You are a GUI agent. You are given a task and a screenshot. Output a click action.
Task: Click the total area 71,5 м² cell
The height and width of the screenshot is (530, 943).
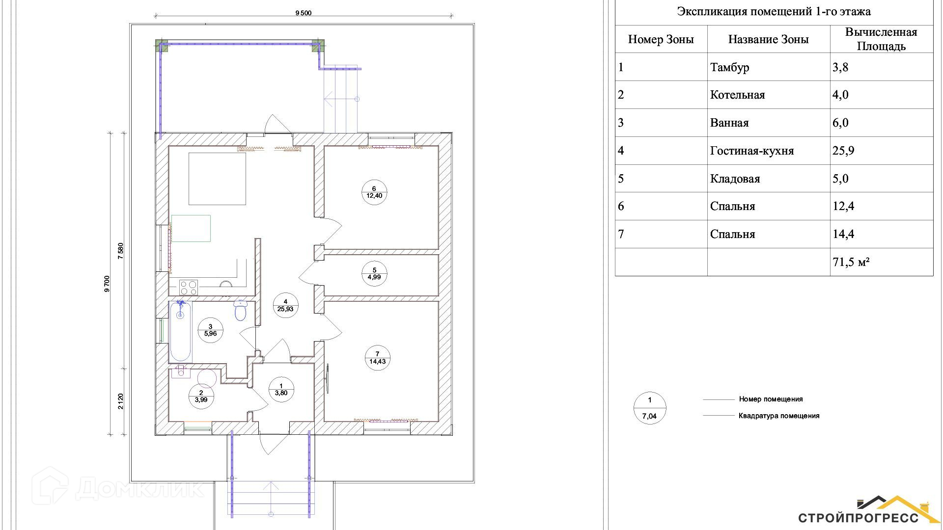tap(851, 262)
